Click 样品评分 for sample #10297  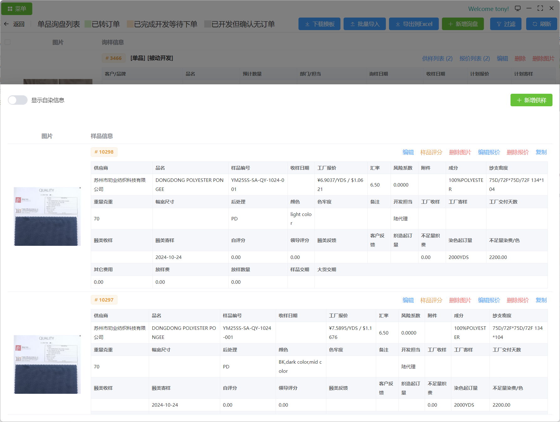pyautogui.click(x=431, y=300)
